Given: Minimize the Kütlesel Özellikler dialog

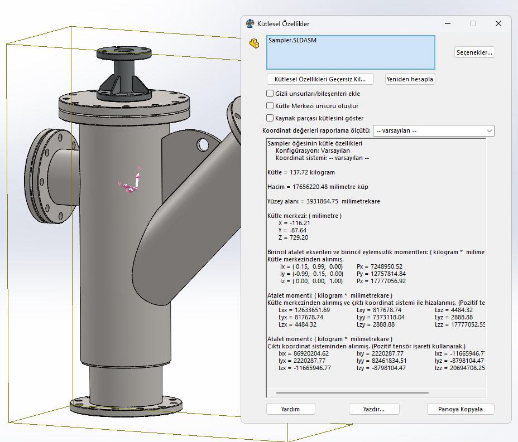Looking at the screenshot, I should (448, 24).
